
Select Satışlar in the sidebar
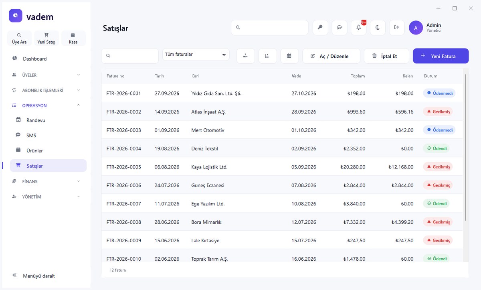coord(48,166)
